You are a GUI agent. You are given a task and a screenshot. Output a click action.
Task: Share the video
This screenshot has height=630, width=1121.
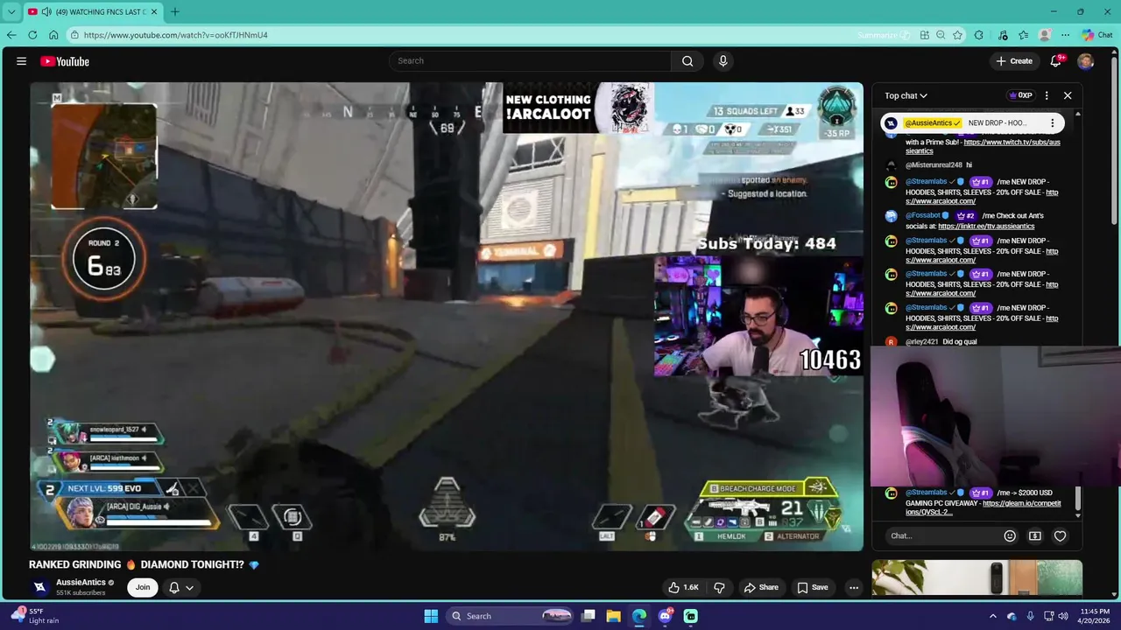pos(760,587)
